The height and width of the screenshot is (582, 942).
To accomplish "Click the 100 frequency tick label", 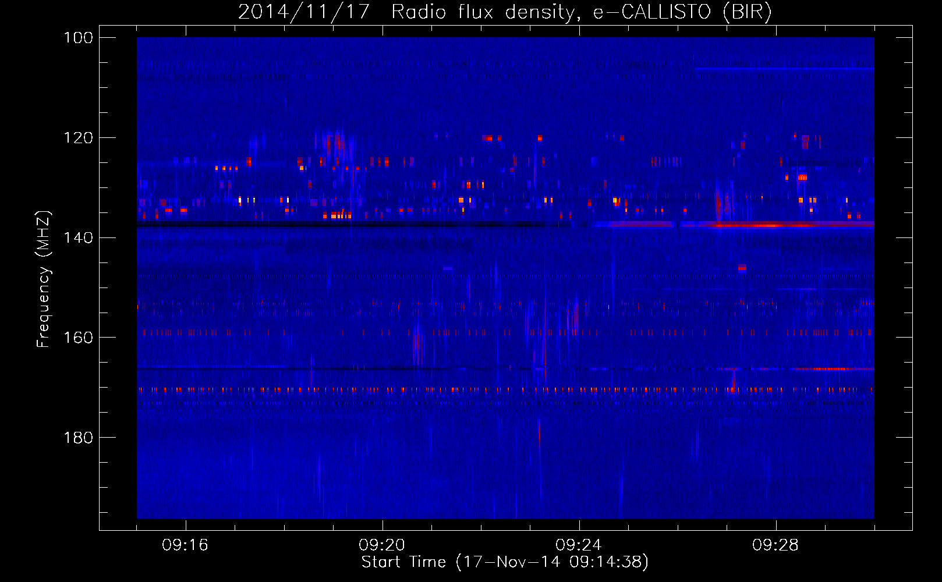I will 79,38.
